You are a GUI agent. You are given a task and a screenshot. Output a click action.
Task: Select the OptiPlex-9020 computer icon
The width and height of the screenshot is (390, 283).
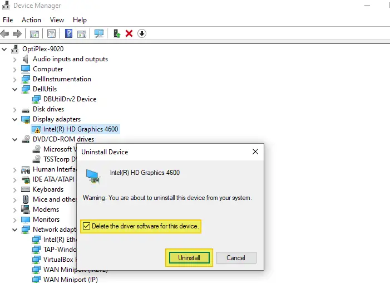pos(15,49)
